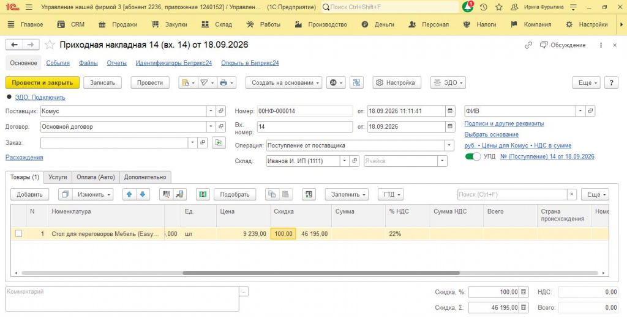Expand the Заказ dropdown
The width and height of the screenshot is (627, 317).
point(193,142)
